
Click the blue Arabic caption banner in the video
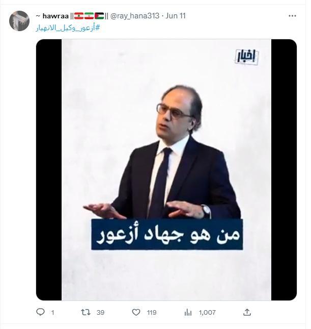(167, 234)
